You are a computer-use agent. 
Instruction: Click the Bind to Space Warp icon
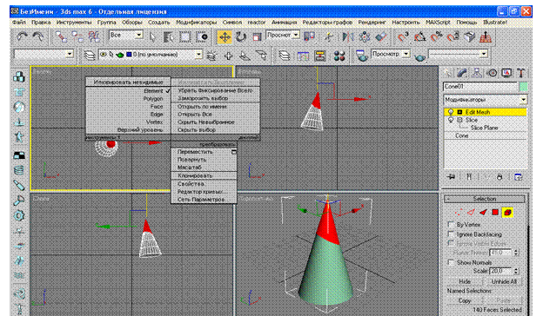coord(93,36)
